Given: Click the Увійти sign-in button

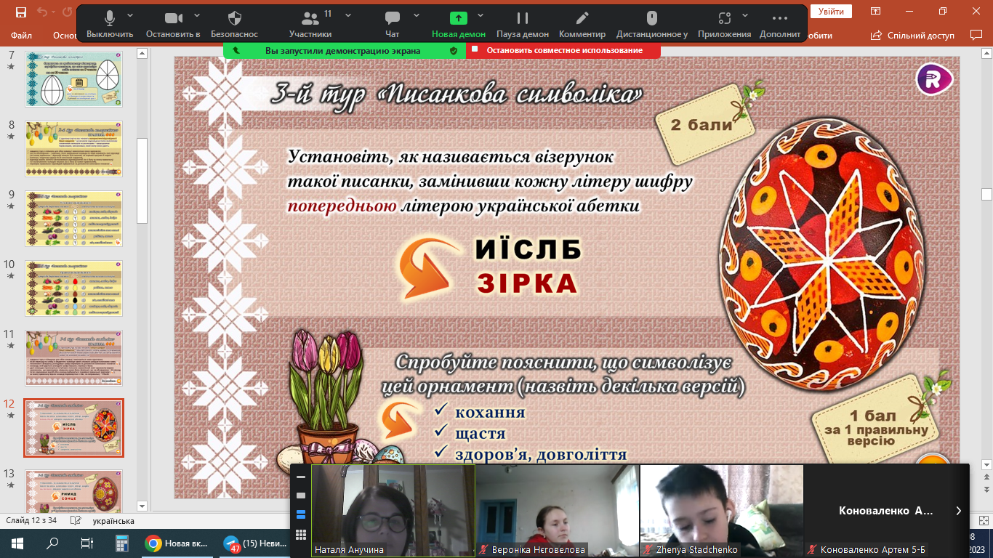Looking at the screenshot, I should coord(831,12).
